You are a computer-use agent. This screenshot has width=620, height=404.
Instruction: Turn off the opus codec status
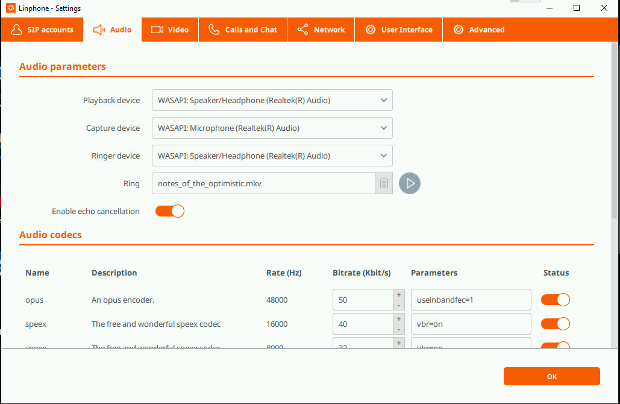[x=555, y=300]
